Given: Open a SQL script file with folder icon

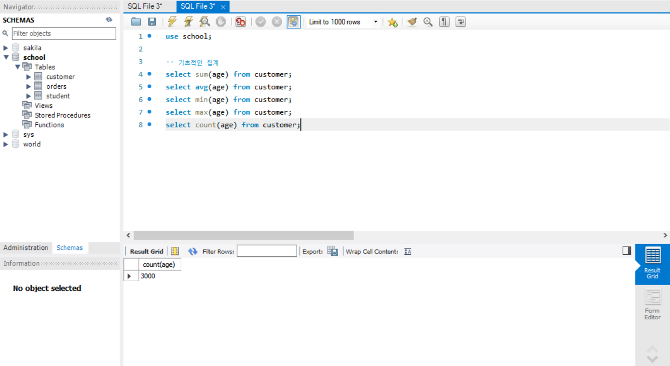Looking at the screenshot, I should point(136,22).
